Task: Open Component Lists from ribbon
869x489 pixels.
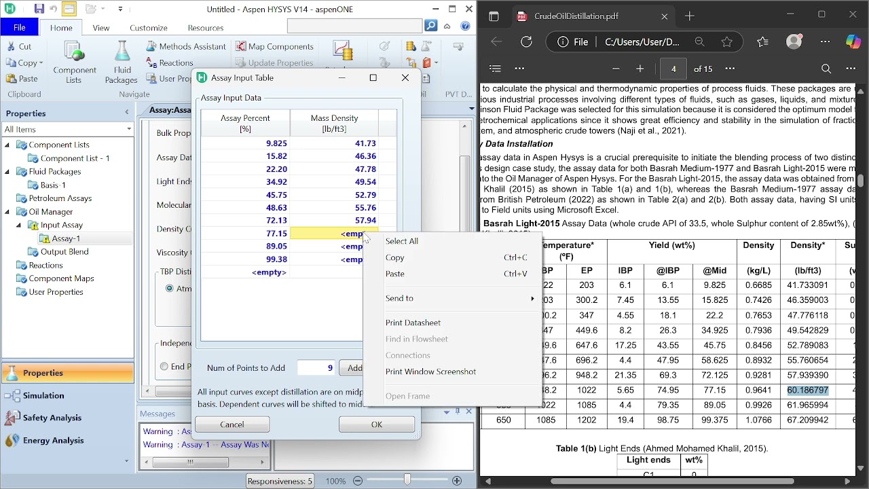Action: [x=75, y=62]
